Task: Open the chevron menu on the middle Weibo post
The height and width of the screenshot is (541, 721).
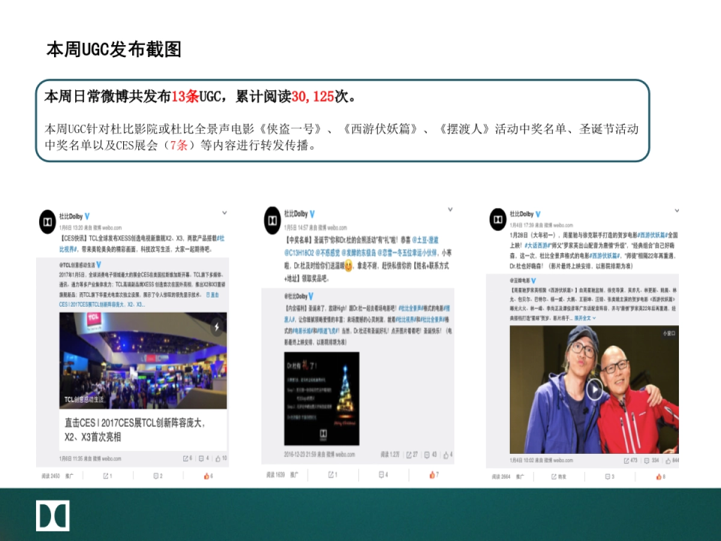Action: (451, 210)
